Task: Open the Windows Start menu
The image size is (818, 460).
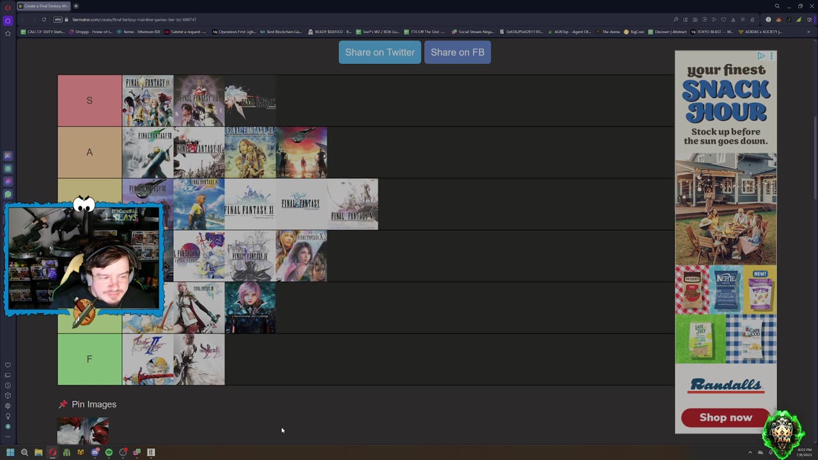Action: tap(10, 452)
